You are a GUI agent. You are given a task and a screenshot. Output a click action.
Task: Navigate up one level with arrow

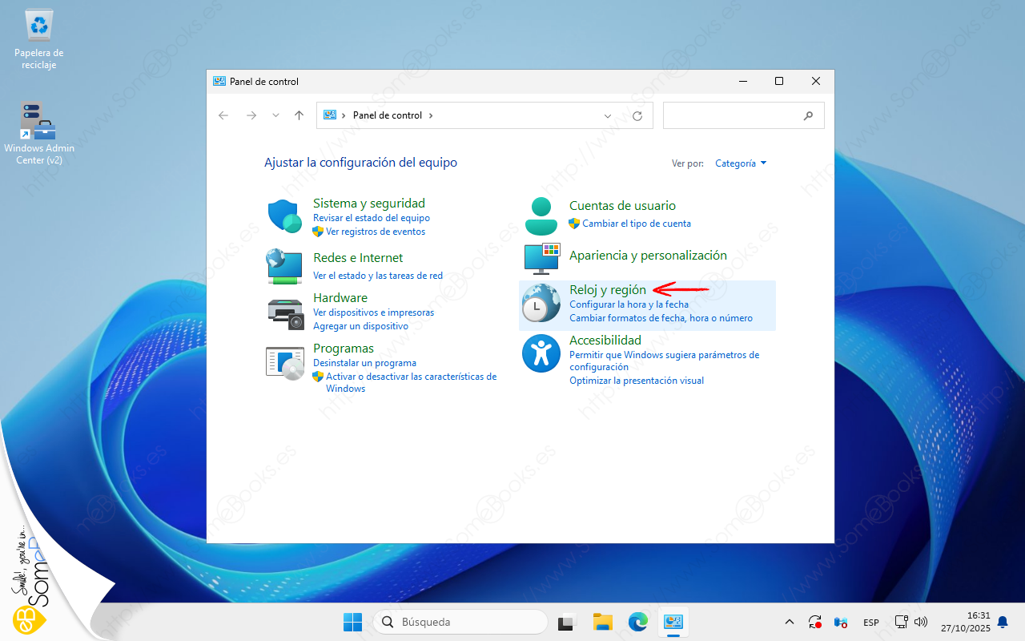click(x=299, y=115)
